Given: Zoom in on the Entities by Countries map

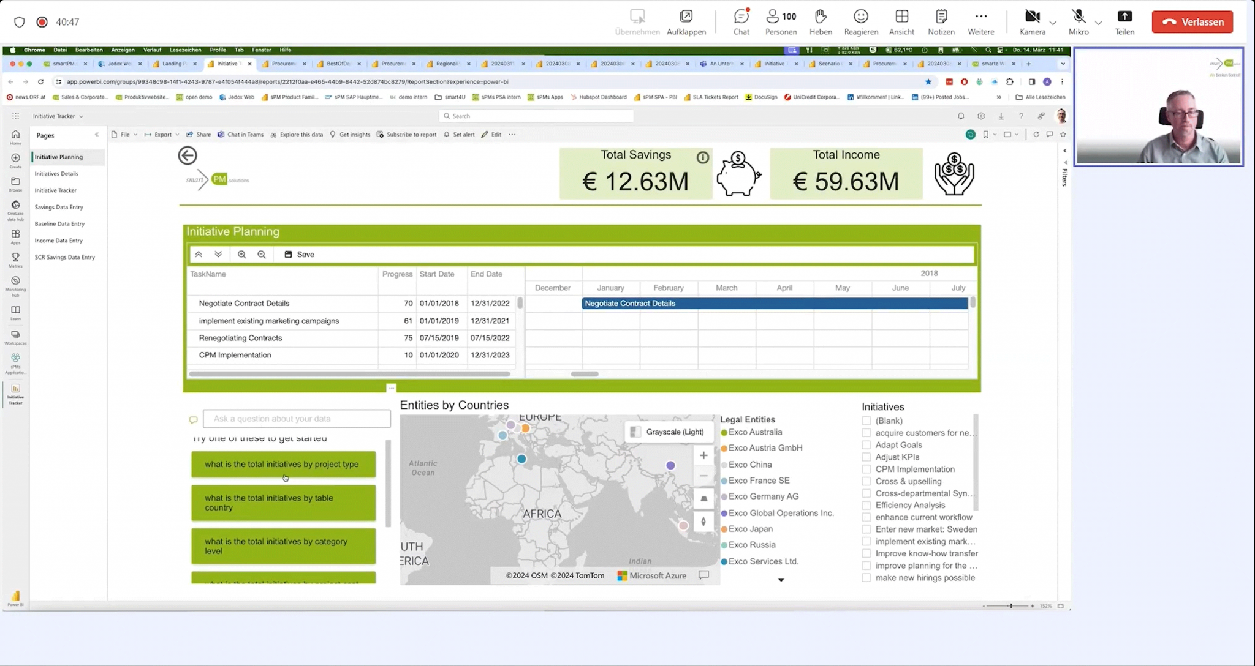Looking at the screenshot, I should point(703,455).
